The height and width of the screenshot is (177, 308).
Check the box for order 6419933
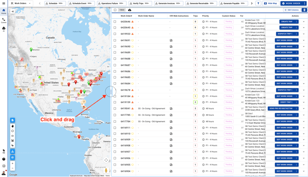[x=115, y=34]
